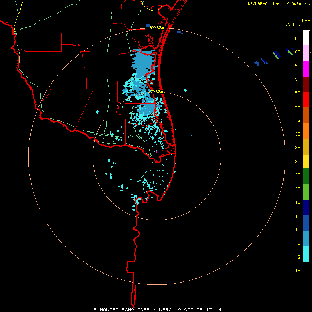Click the white top swatch in color scale

306,38
